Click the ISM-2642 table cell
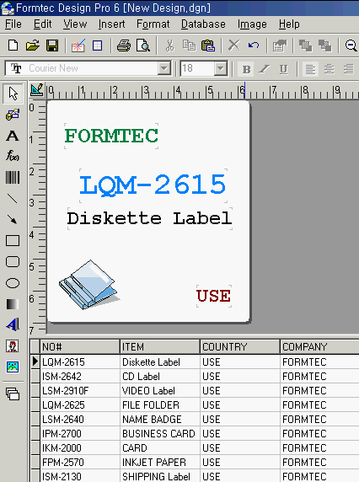This screenshot has height=482, width=359. coord(80,377)
